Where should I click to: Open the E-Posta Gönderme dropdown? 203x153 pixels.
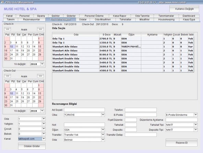tap(195, 115)
